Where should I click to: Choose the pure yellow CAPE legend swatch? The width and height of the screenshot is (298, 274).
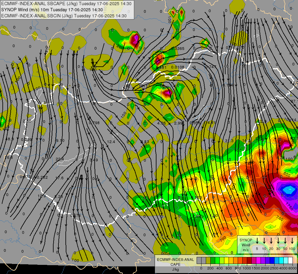coord(226,261)
